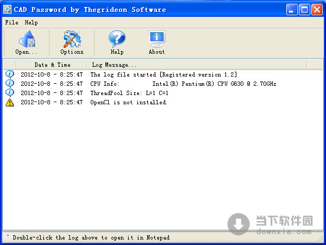Click the Log Message column header
Viewport: 326px width, 245px height.
197,65
